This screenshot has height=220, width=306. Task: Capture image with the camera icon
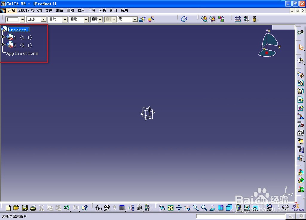pyautogui.click(x=285, y=207)
